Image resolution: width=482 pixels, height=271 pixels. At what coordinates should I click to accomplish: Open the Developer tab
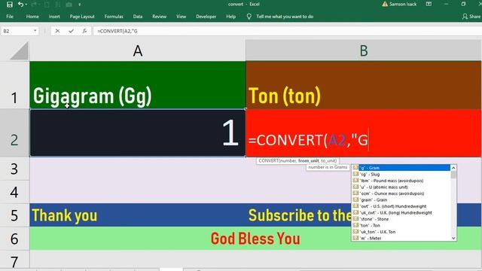click(x=206, y=17)
